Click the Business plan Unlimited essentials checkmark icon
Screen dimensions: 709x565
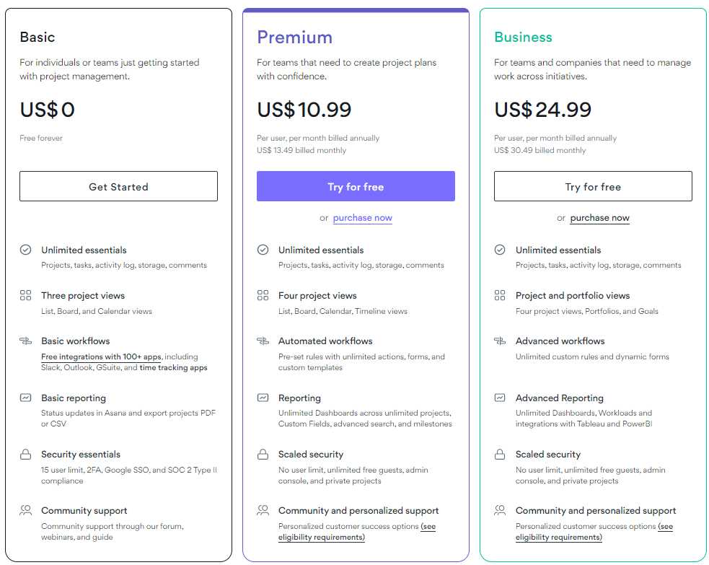(500, 250)
